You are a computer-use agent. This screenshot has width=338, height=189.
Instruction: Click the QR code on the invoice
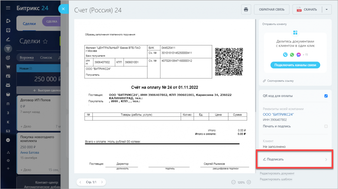click(229, 61)
